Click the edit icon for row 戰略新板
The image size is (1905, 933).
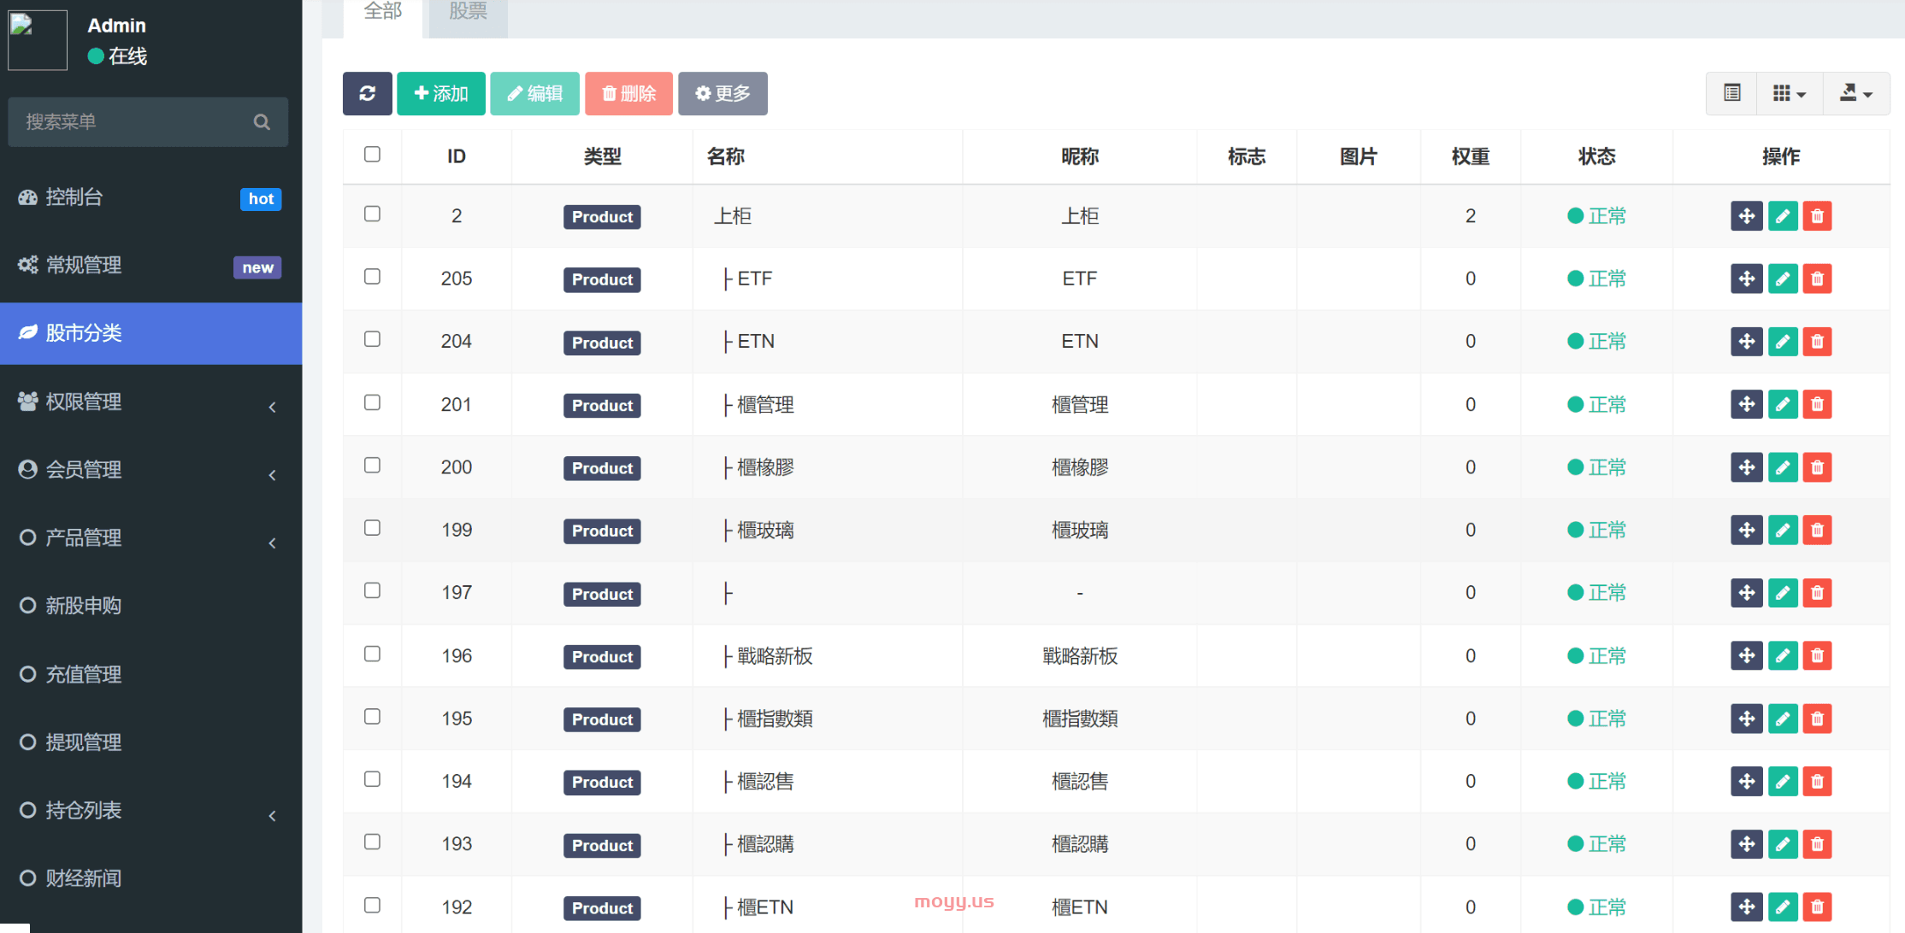[1783, 655]
